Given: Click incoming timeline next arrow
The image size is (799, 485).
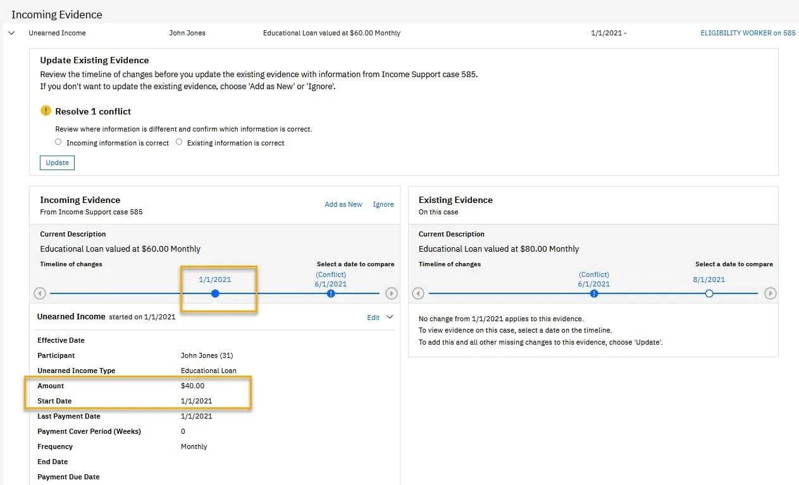Looking at the screenshot, I should (392, 293).
